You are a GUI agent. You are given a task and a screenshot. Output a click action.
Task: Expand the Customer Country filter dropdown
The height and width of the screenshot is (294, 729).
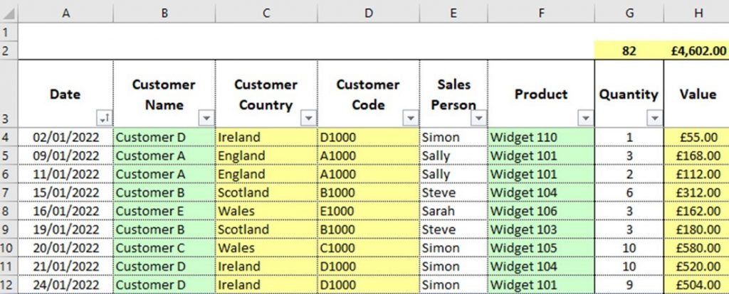(x=309, y=118)
